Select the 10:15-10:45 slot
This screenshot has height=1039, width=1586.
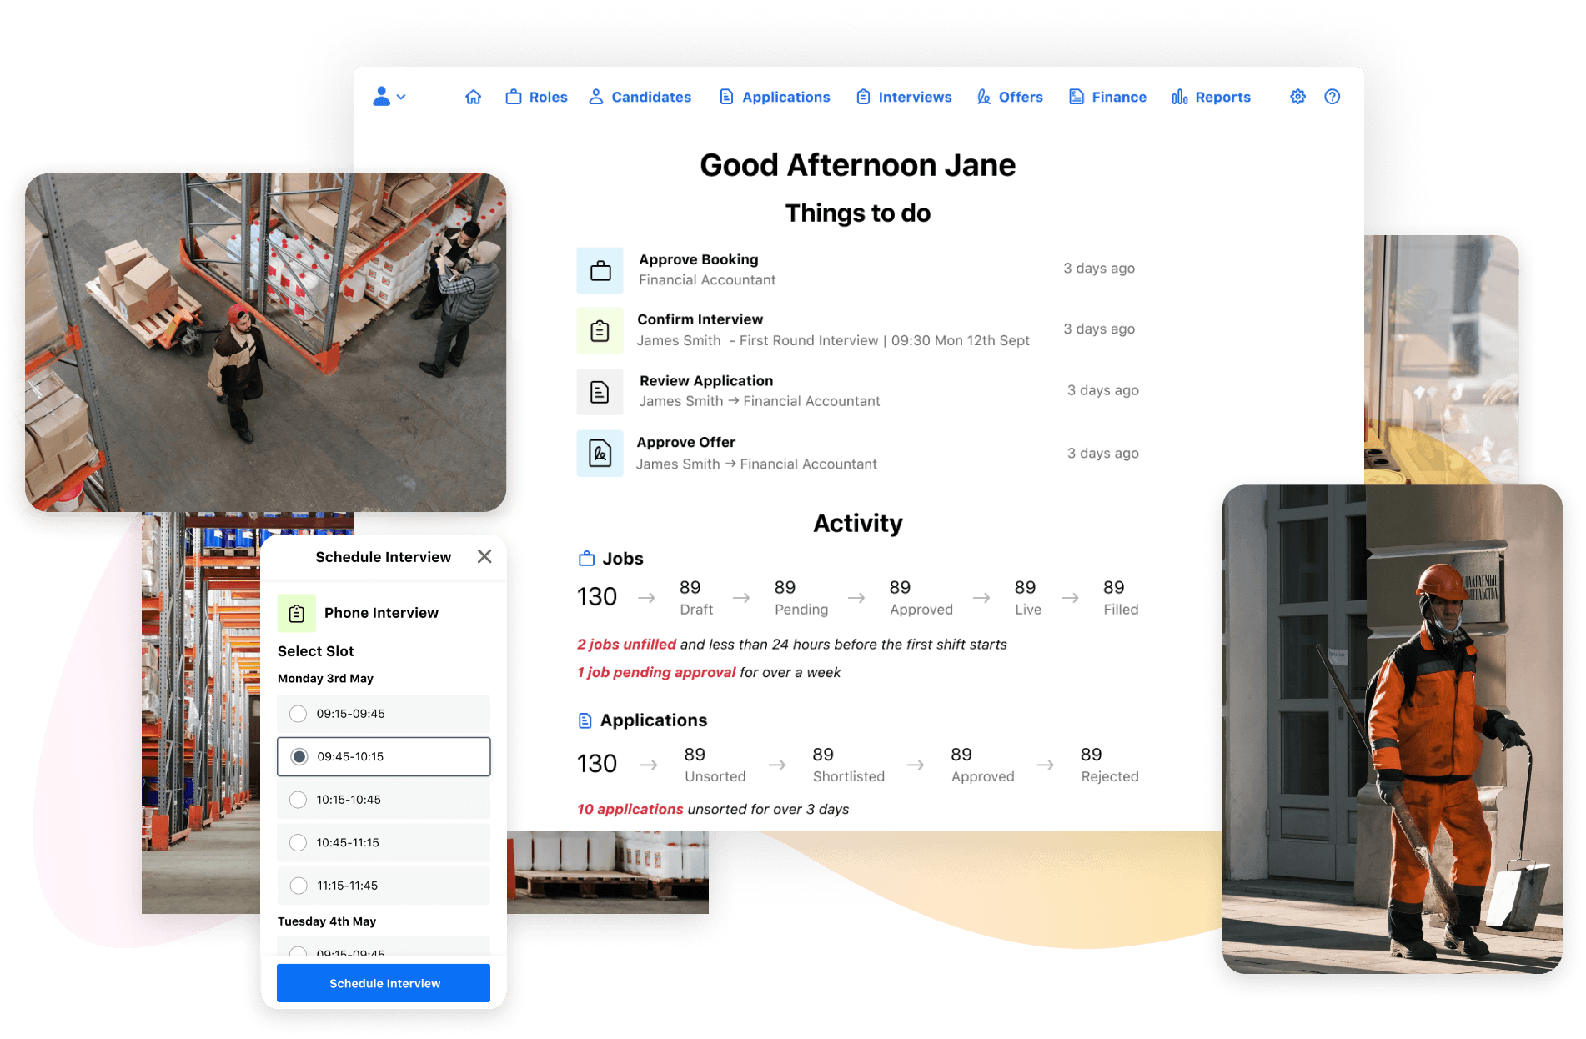coord(384,800)
